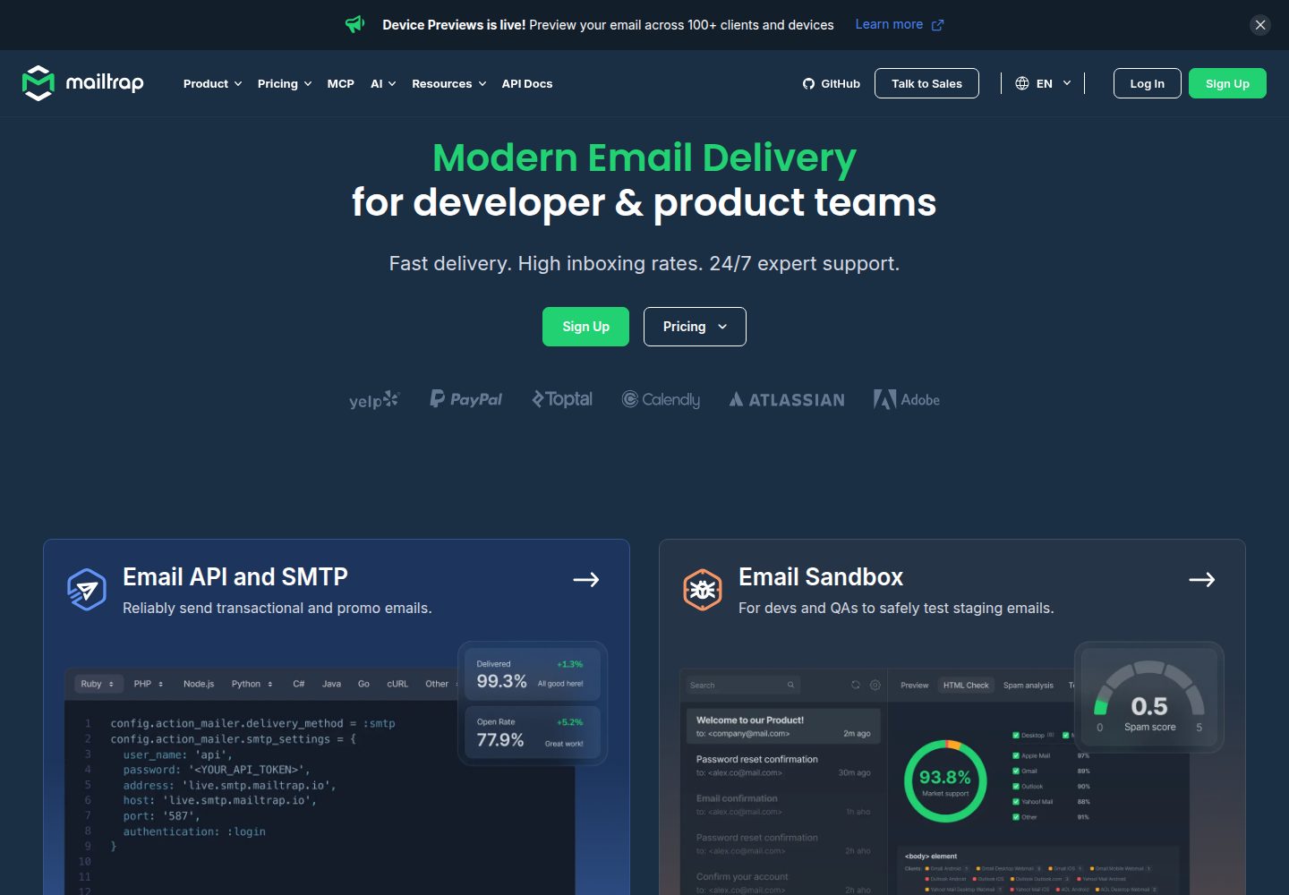This screenshot has height=895, width=1289.
Task: Open the hero Pricing dropdown
Action: (695, 327)
